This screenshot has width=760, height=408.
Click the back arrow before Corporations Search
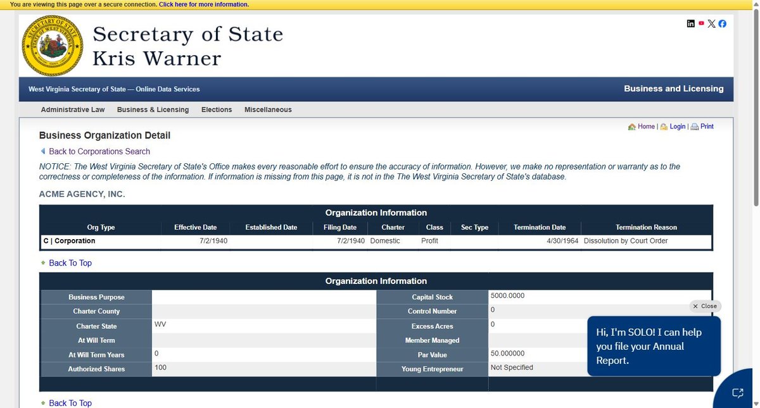43,151
